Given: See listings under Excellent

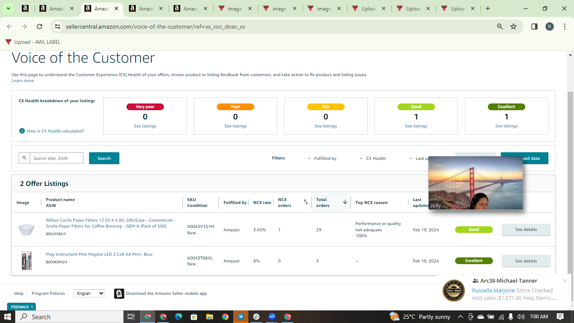Looking at the screenshot, I should point(506,126).
